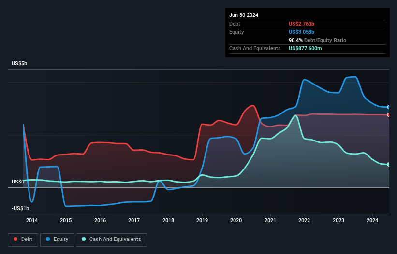This screenshot has height=254, width=397.
Task: Click the 2015 x-axis label
Action: pyautogui.click(x=66, y=220)
